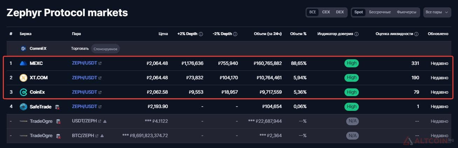
Task: Click the info icon beside +2% Depth
Action: [x=201, y=34]
